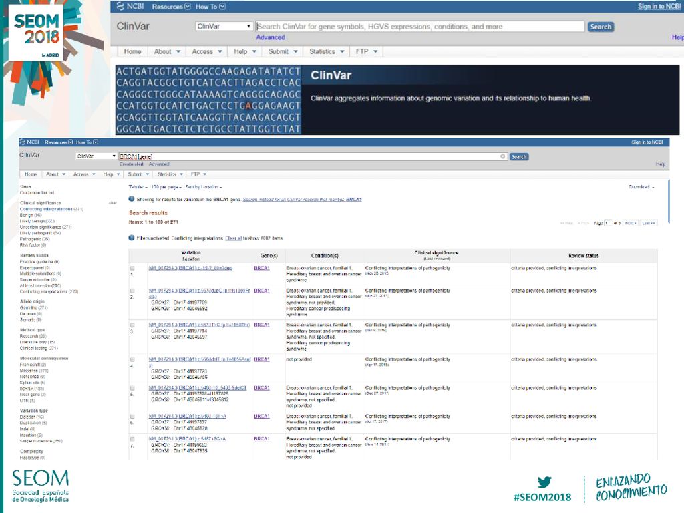Go to the Next page of results
Image resolution: width=684 pixels, height=513 pixels.
[x=631, y=223]
